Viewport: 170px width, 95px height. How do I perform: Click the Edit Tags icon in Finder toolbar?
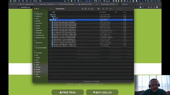click(107, 9)
